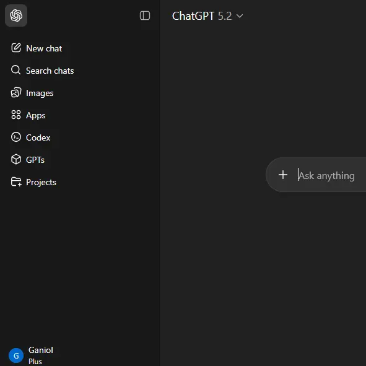This screenshot has height=366, width=366.
Task: Open the Apps label in sidebar
Action: pyautogui.click(x=35, y=115)
